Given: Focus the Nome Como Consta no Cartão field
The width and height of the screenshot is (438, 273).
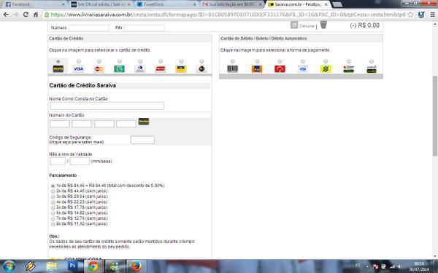Looking at the screenshot, I should tap(107, 106).
